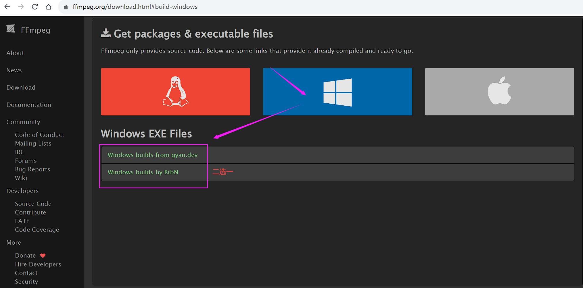Screen dimensions: 583x288
Task: Click the 'Windows EXE Files' heading
Action: 146,134
